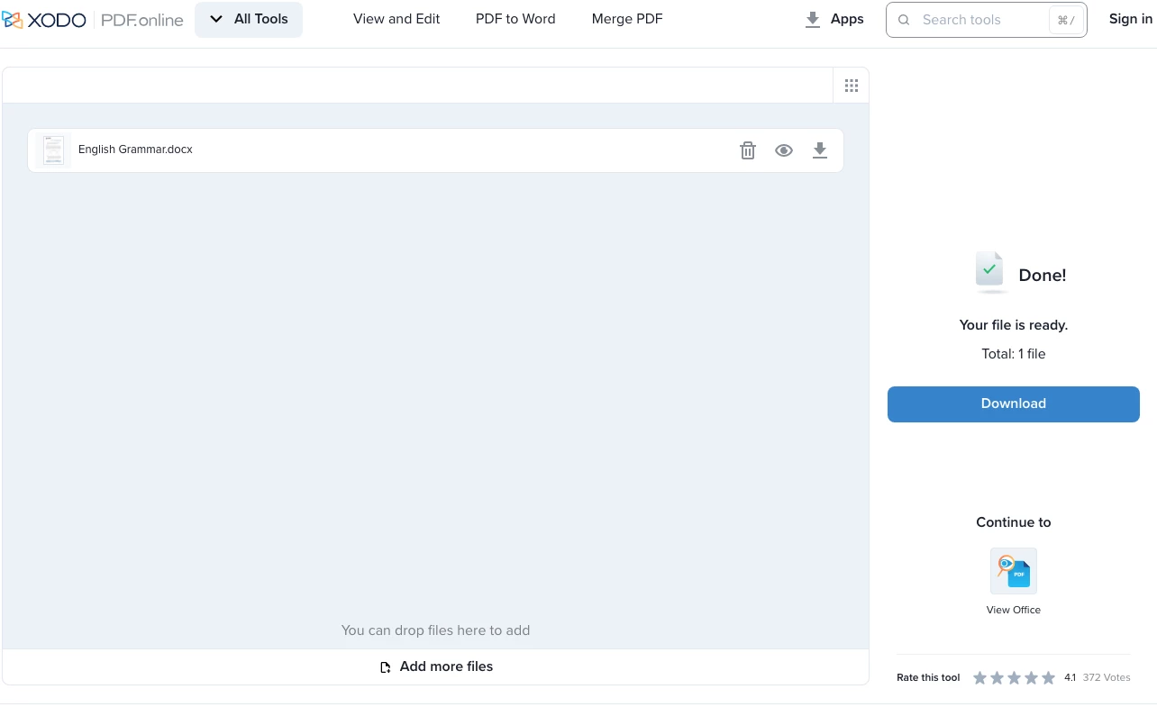Delete the English Grammar.docx file
This screenshot has width=1157, height=707.
point(748,150)
